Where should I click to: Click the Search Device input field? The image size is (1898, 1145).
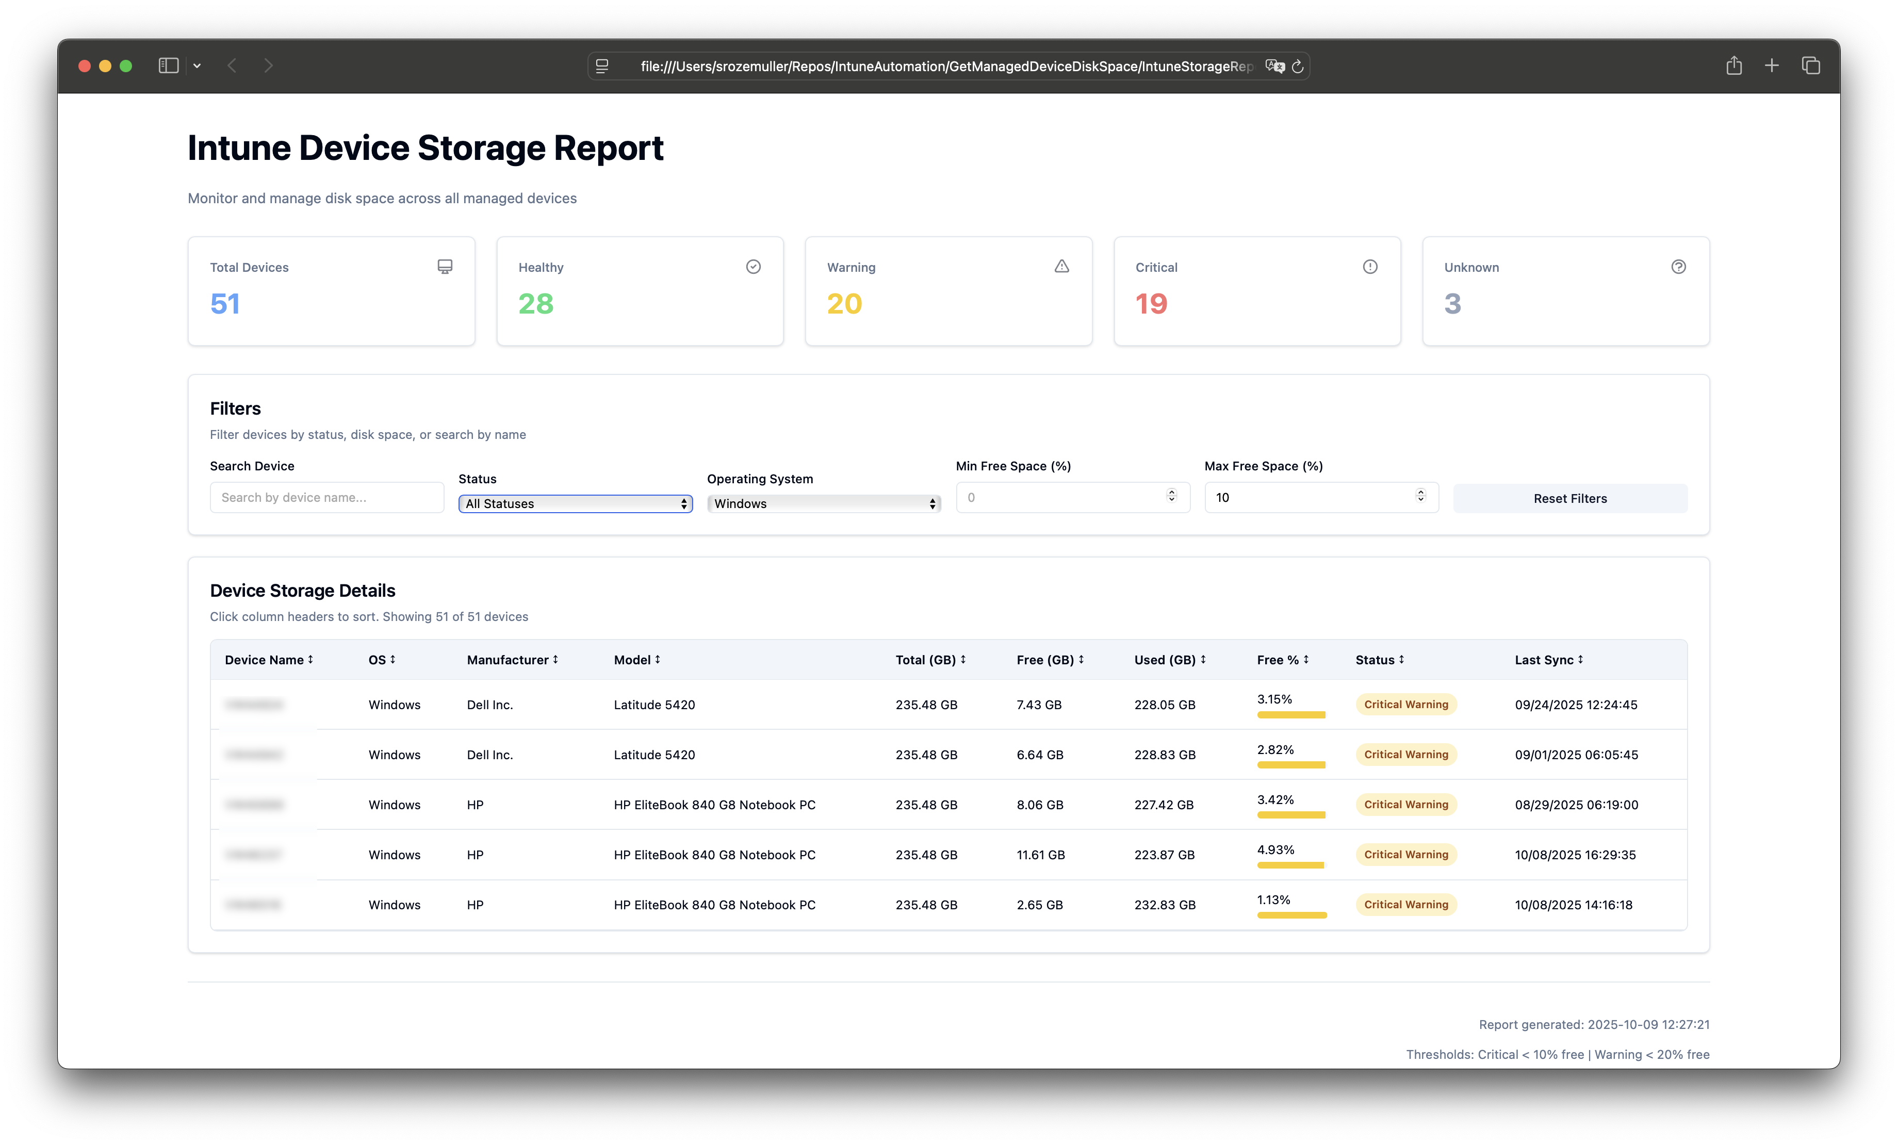[x=326, y=498]
